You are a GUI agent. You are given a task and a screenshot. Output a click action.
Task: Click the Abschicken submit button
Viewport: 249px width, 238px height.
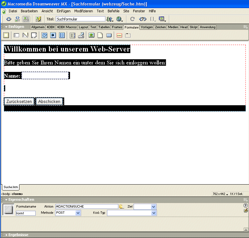[49, 101]
